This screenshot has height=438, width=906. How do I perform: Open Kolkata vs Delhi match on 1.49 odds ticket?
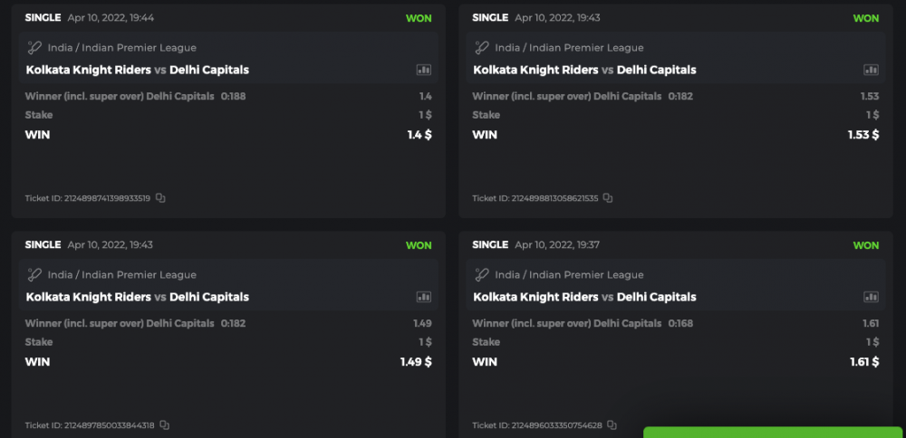pyautogui.click(x=137, y=297)
